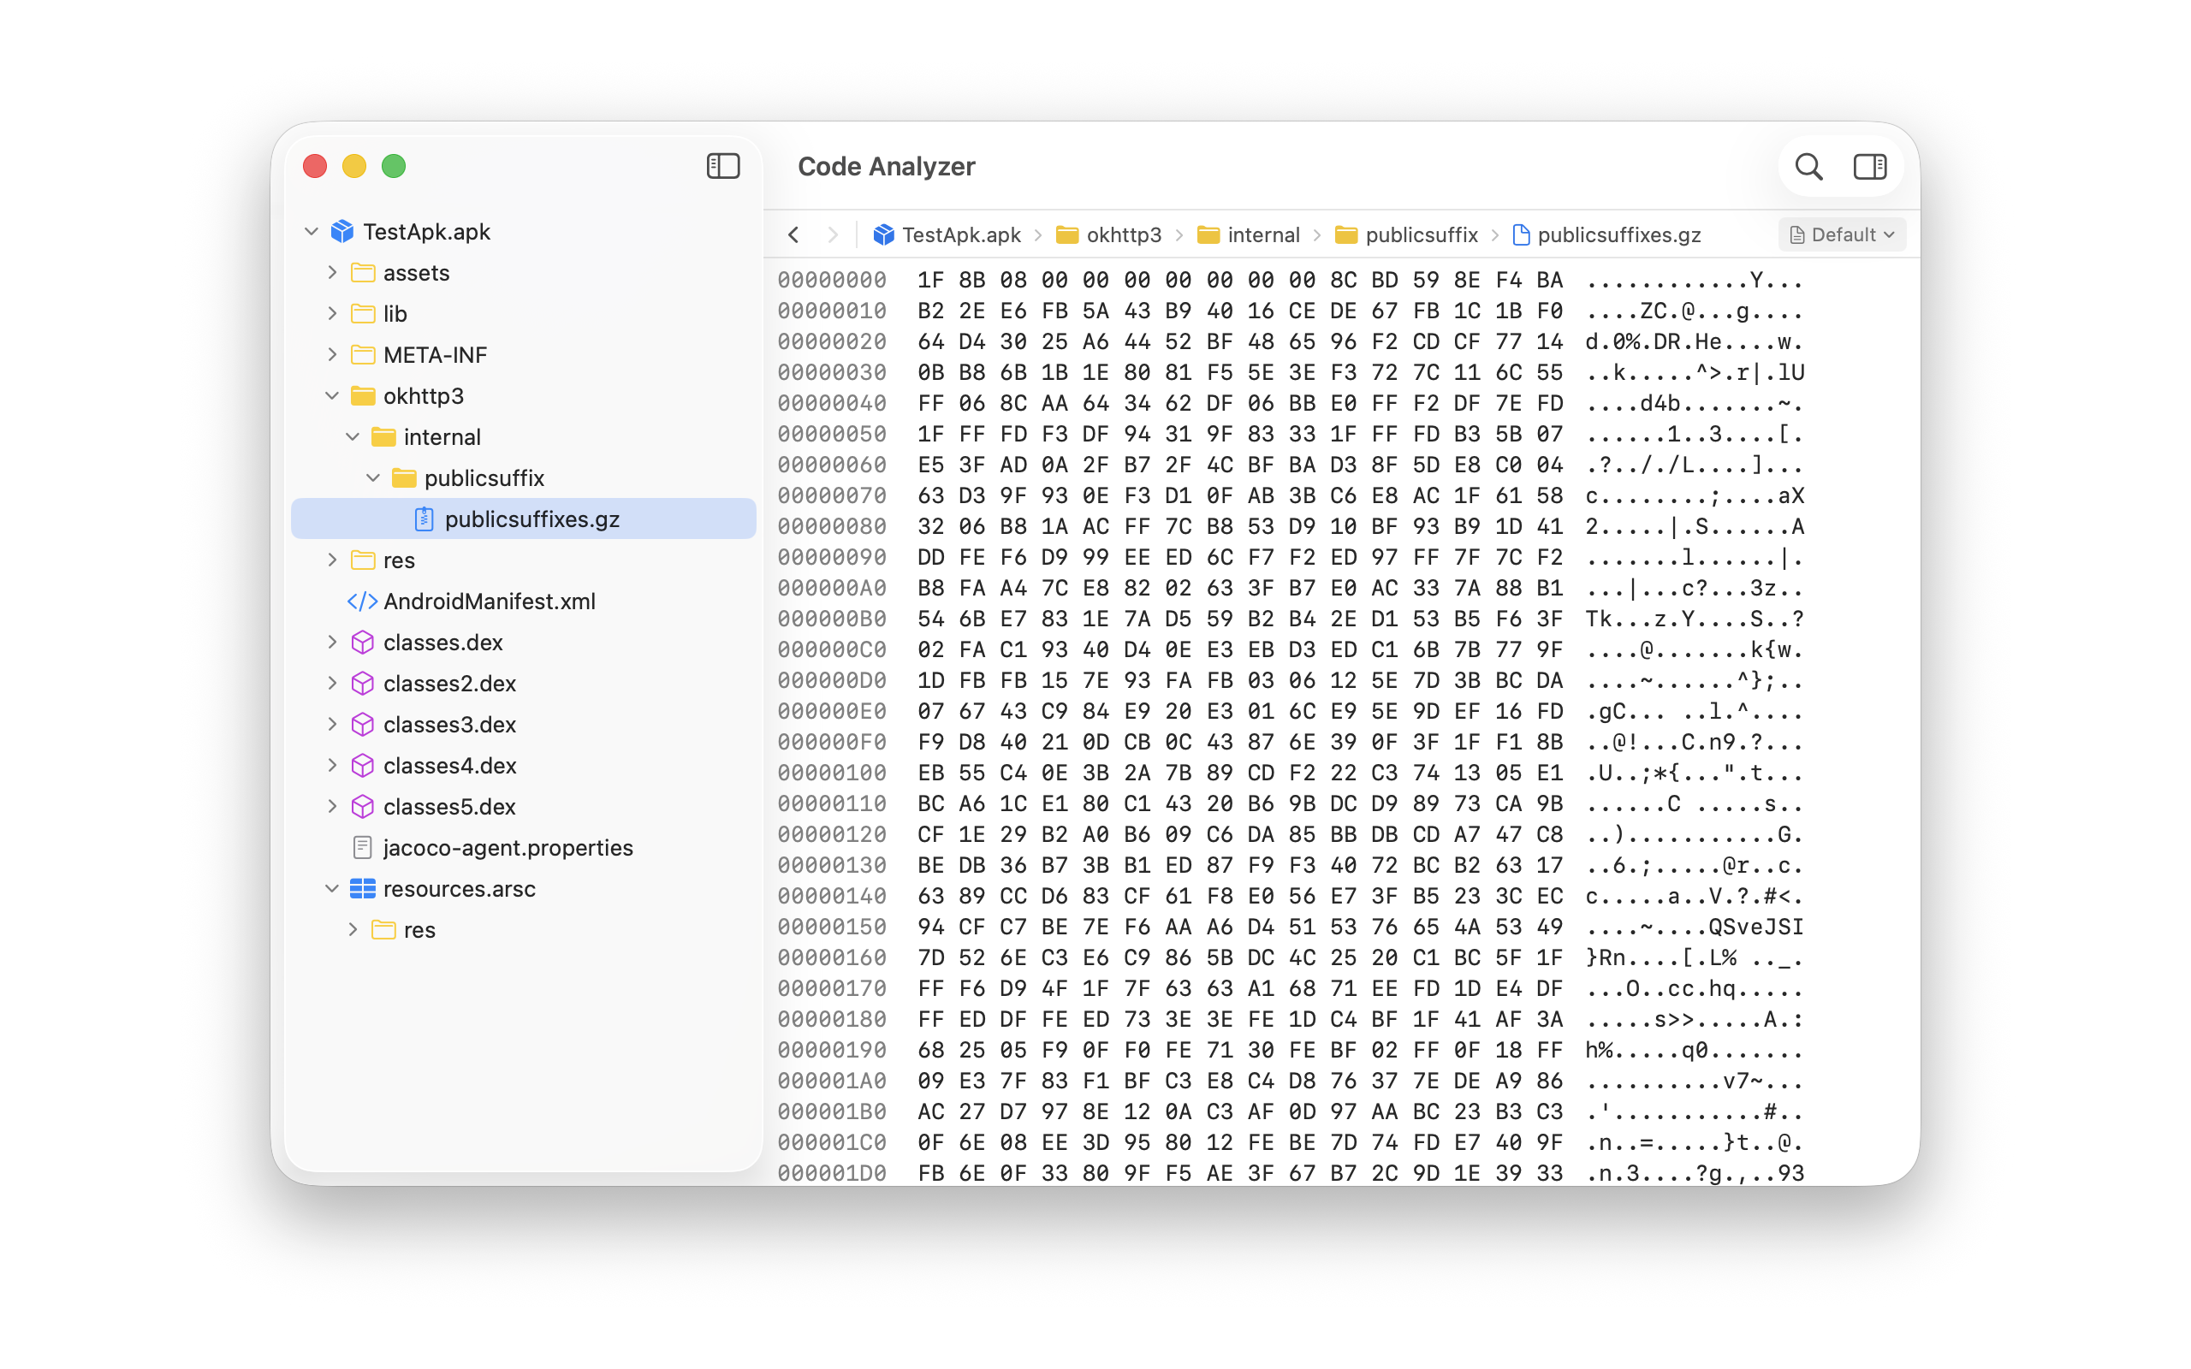
Task: Expand the classes3.dex entry
Action: [332, 725]
